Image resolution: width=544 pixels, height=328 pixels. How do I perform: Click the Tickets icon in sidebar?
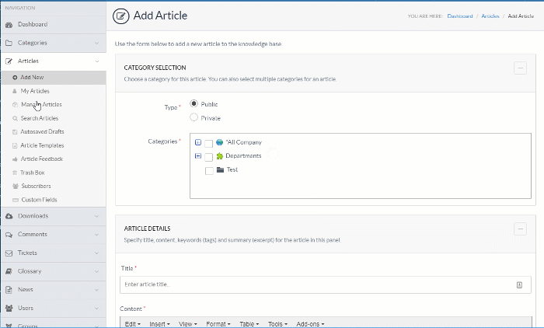[9, 253]
